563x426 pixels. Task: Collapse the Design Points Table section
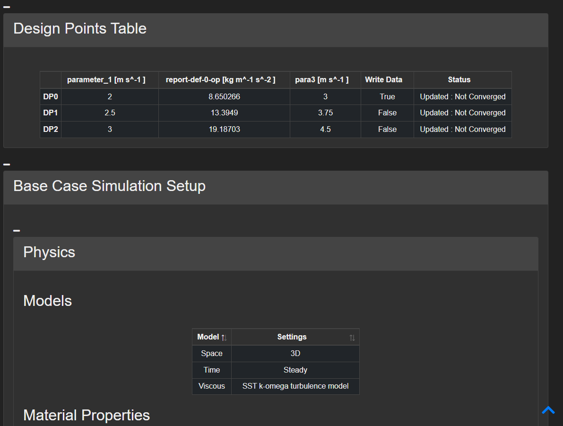[x=7, y=7]
